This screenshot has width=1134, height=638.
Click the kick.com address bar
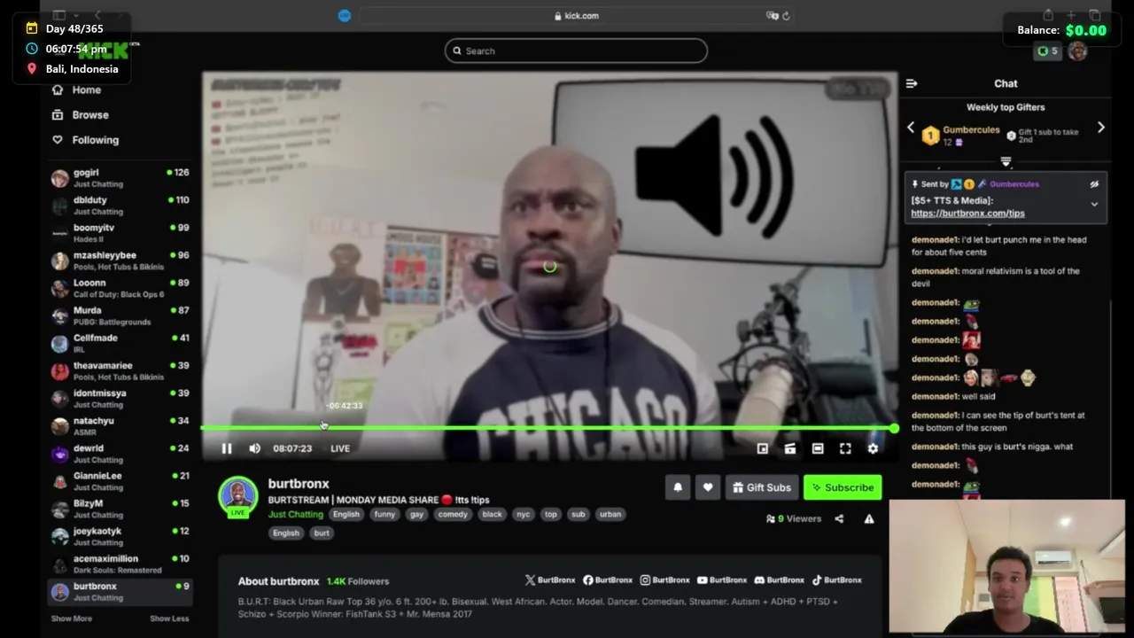point(576,15)
